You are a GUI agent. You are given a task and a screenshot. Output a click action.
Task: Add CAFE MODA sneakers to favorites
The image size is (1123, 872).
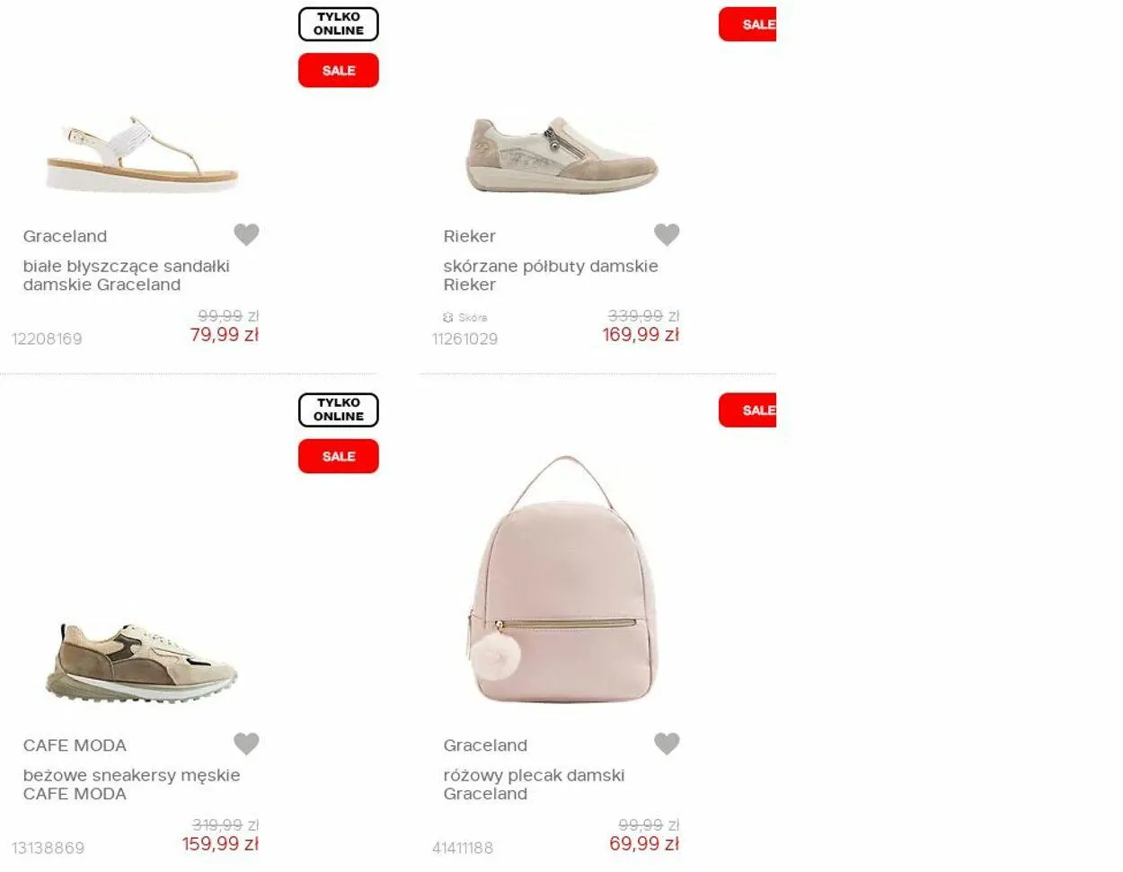click(x=246, y=744)
